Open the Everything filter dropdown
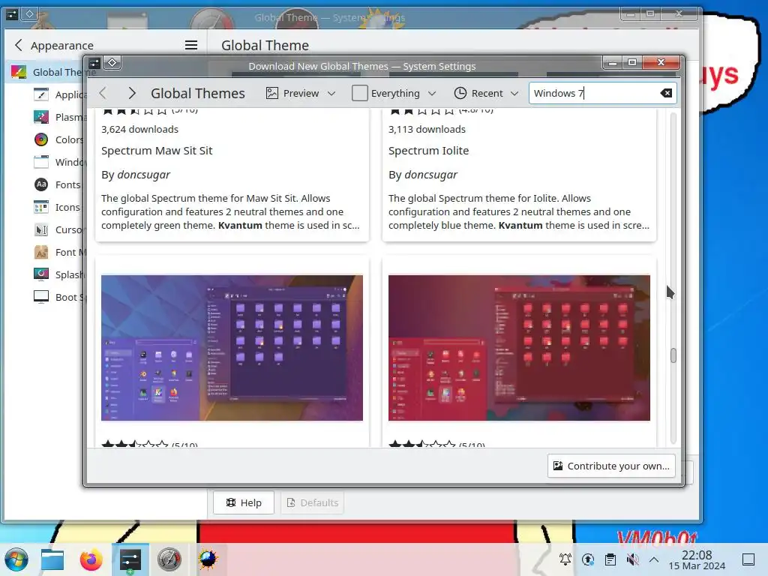The image size is (768, 576). tap(394, 93)
